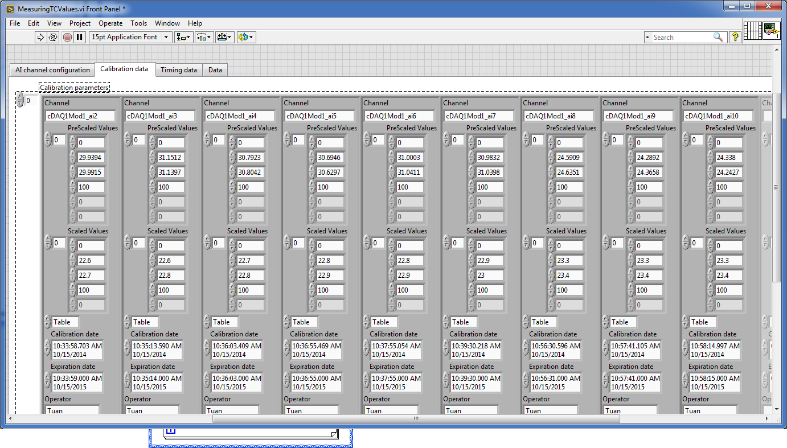This screenshot has width=787, height=448.
Task: Click the Operator field Tuan for ai2
Action: pyautogui.click(x=72, y=410)
